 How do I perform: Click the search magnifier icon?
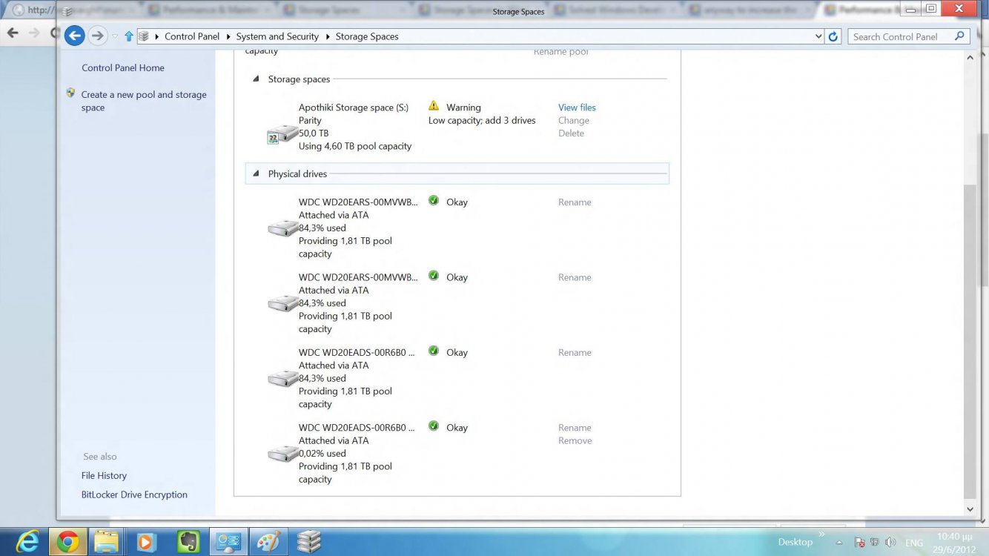click(960, 36)
